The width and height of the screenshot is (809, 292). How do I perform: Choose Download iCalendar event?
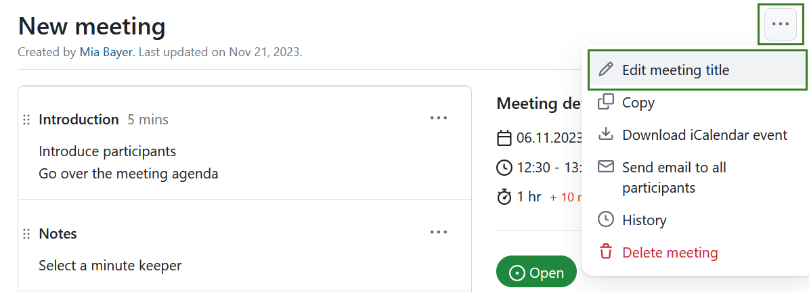coord(704,135)
